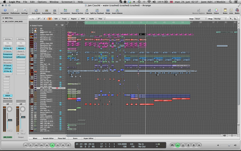Click the Stereo Out output slot
Image resolution: width=241 pixels, height=151 pixels.
[x=8, y=98]
